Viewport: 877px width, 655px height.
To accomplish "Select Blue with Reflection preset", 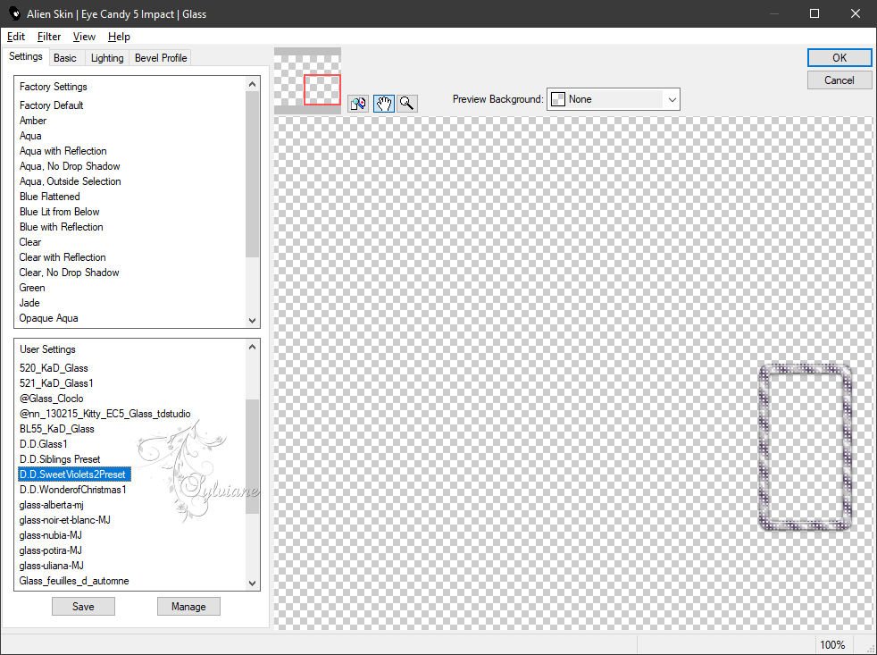I will pos(61,227).
